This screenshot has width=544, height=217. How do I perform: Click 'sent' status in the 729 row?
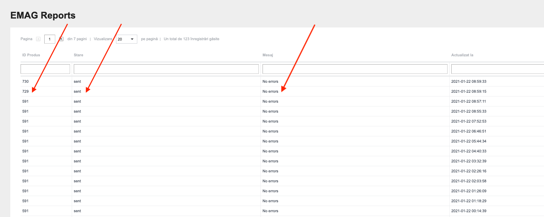pos(78,91)
